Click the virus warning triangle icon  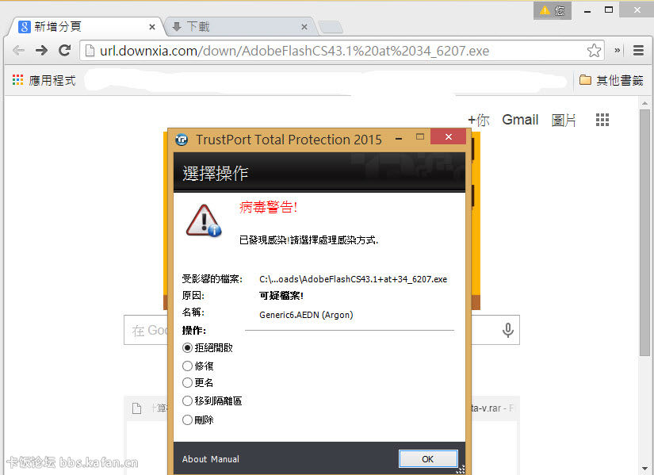(204, 220)
